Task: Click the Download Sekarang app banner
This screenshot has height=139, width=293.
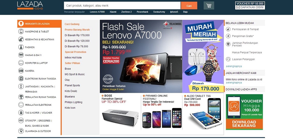Action: point(244,112)
